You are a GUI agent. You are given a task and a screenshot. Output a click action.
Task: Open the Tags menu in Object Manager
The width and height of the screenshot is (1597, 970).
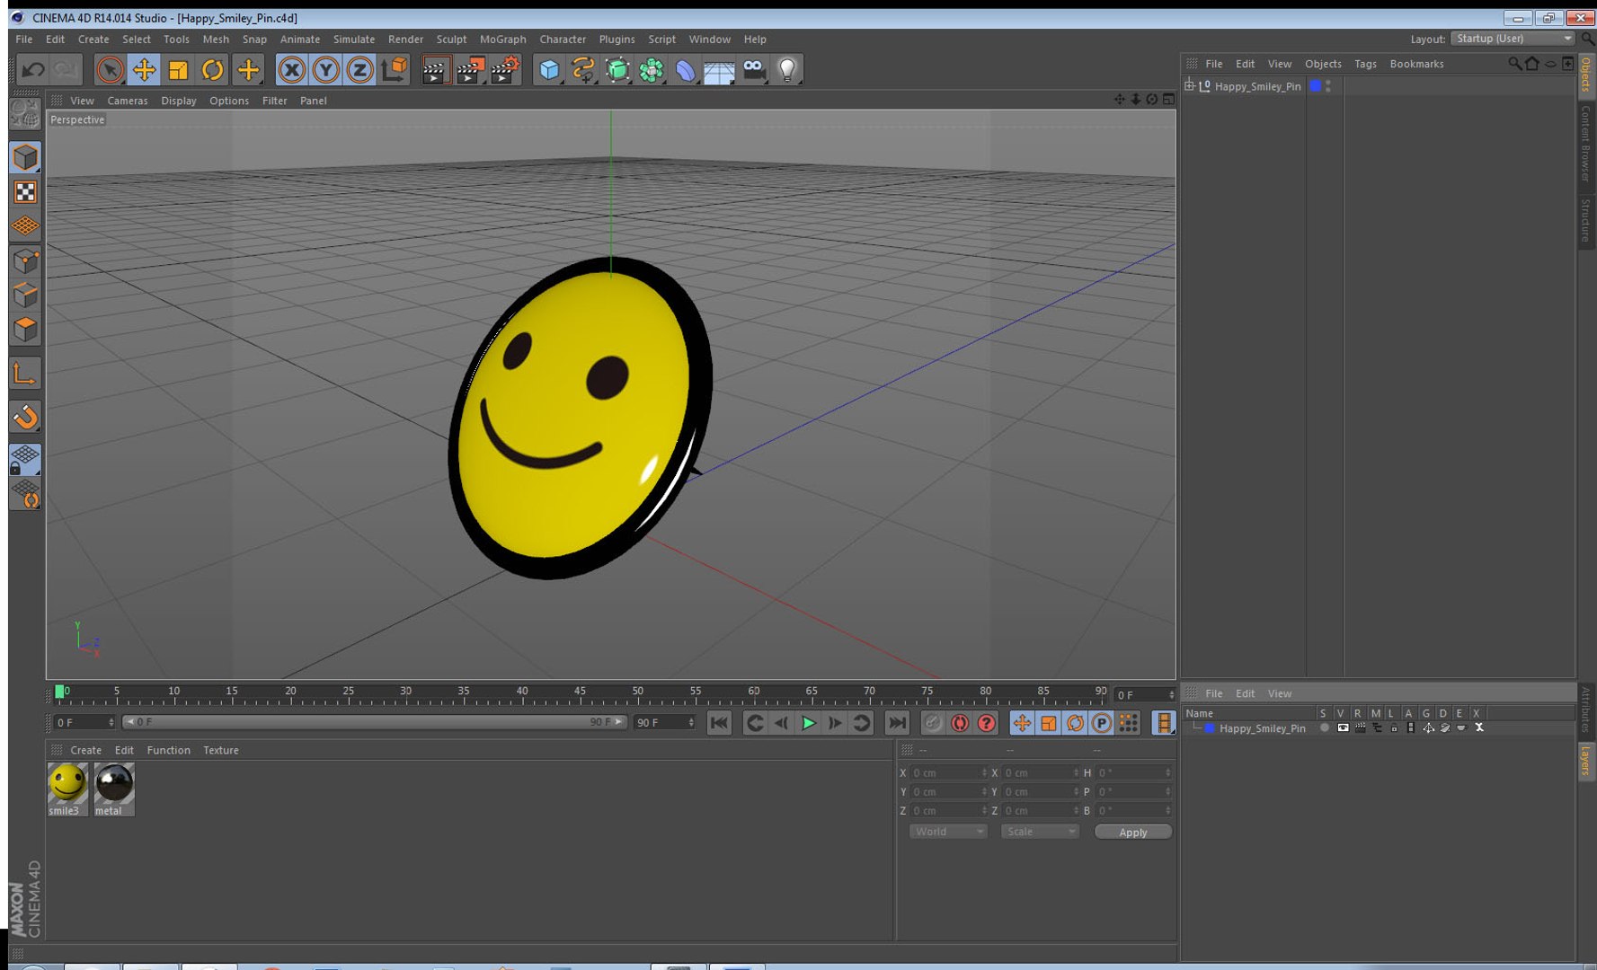(x=1365, y=64)
